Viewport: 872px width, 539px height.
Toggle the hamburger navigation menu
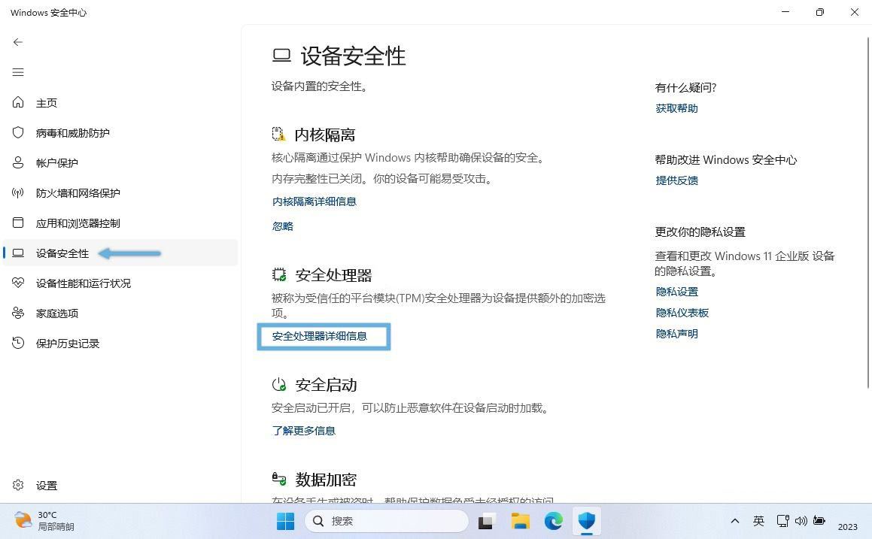(x=18, y=72)
